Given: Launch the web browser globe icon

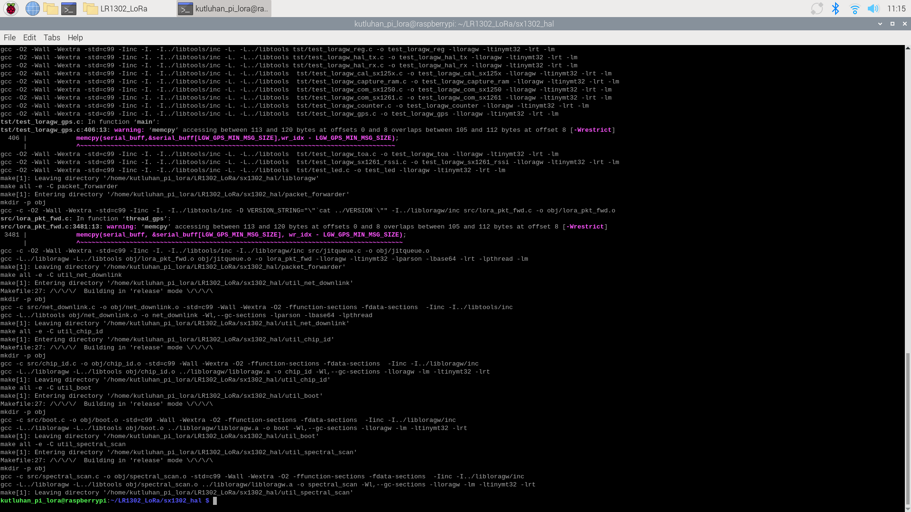Looking at the screenshot, I should (32, 9).
